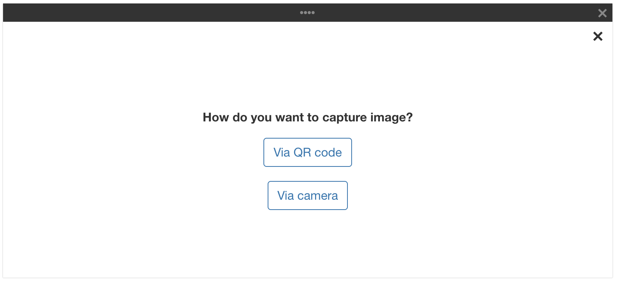Choose the Via camera option

[308, 195]
